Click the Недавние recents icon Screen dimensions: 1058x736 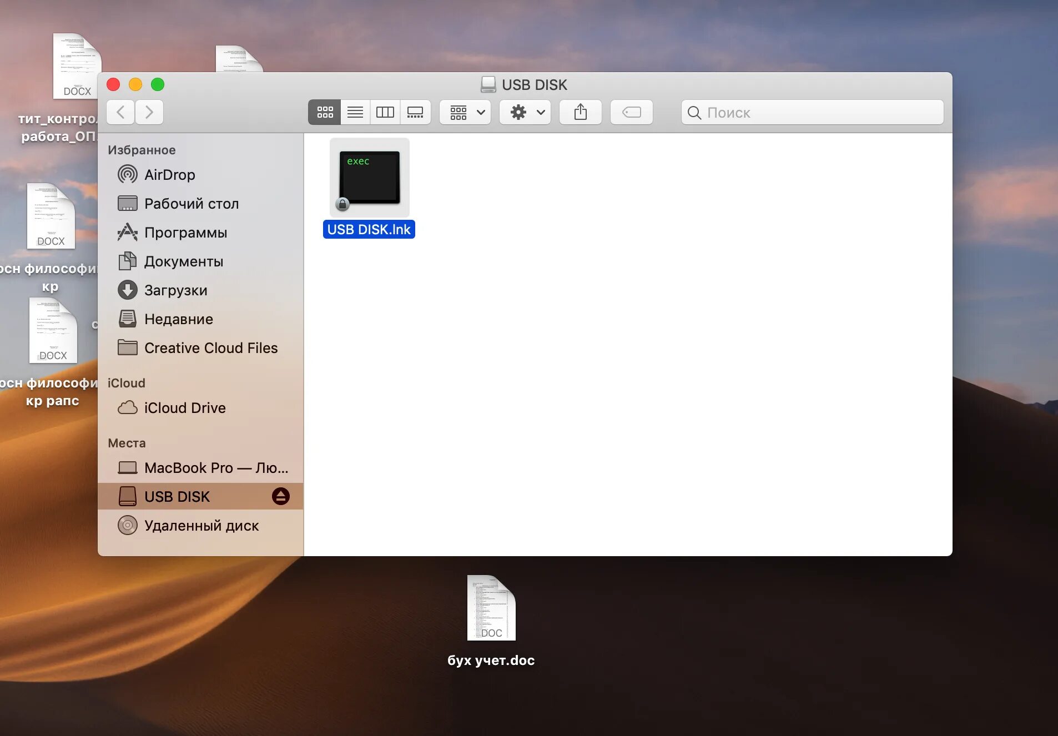tap(128, 319)
